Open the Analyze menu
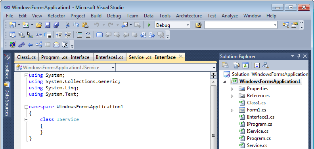This screenshot has width=314, height=149. click(x=230, y=16)
